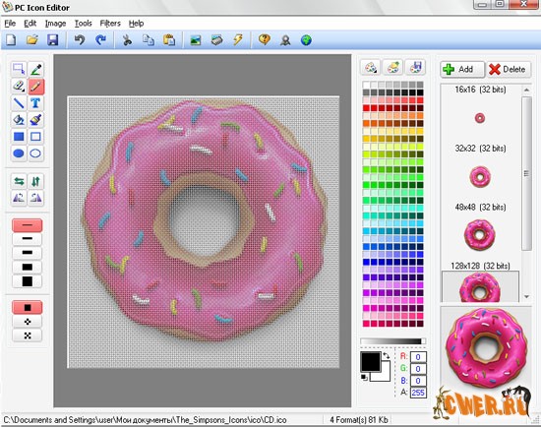Image resolution: width=541 pixels, height=427 pixels.
Task: Select the Flood Fill bucket tool
Action: [x=19, y=120]
